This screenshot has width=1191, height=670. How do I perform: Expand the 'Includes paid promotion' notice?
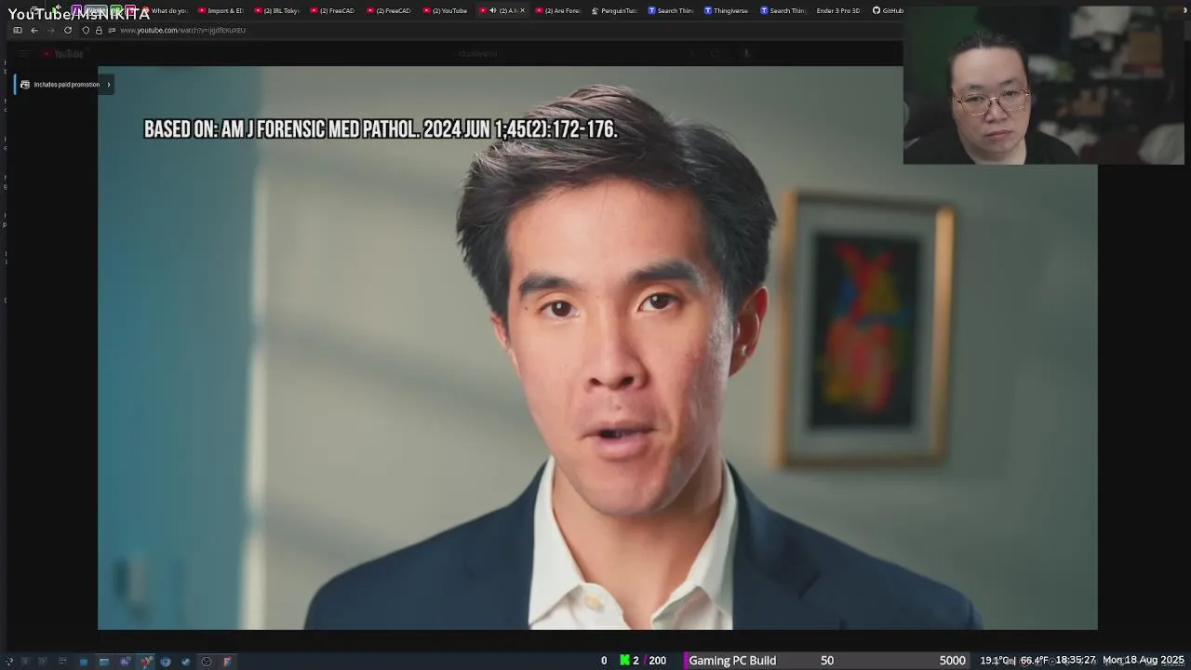(64, 85)
